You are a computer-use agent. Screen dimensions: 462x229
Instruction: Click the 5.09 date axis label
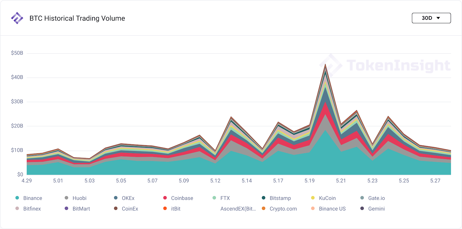tap(184, 181)
